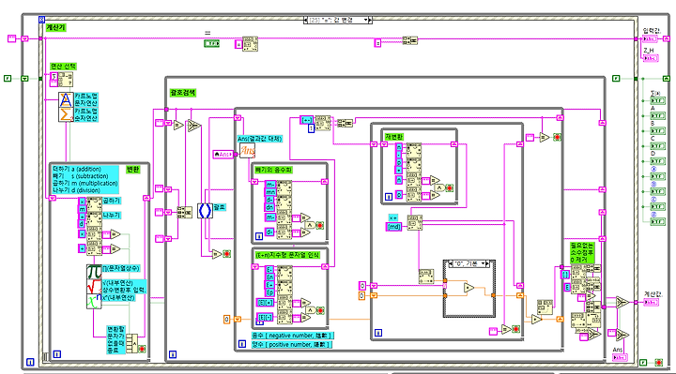
Task: Select the pi constant subVI icon
Action: (94, 272)
